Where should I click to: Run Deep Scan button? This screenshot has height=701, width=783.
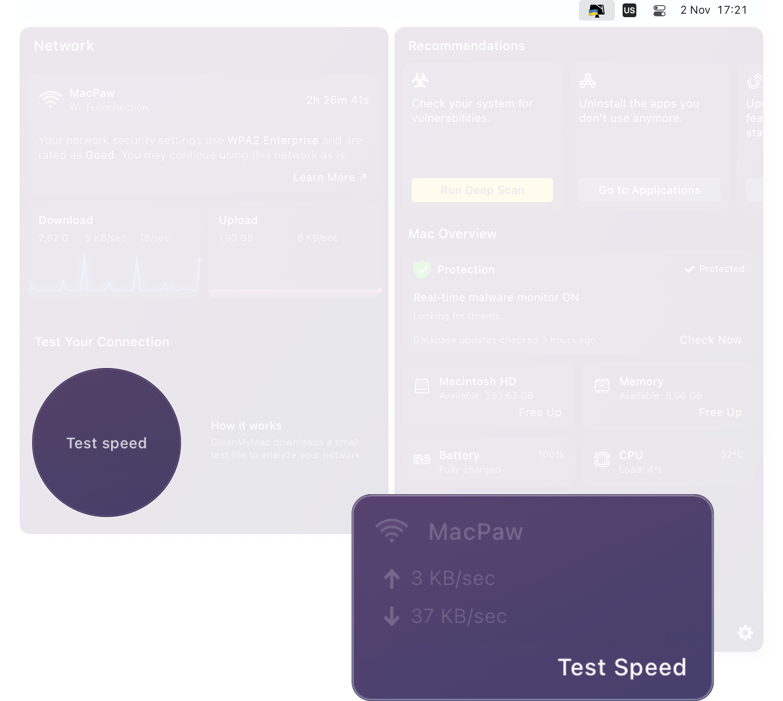(x=482, y=190)
